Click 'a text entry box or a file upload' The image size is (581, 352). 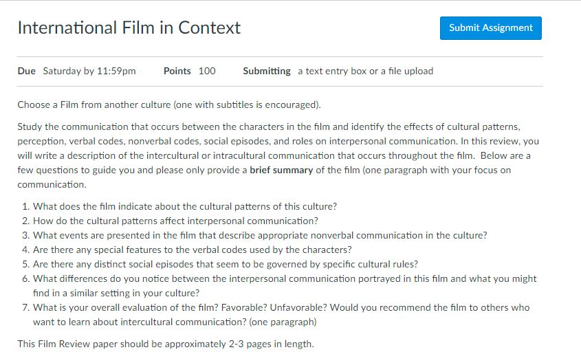[365, 71]
